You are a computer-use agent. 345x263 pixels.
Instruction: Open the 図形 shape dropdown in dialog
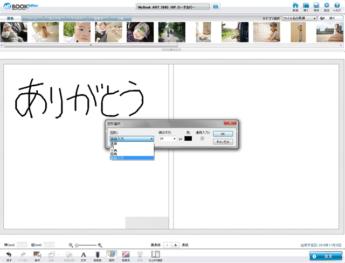tap(132, 139)
